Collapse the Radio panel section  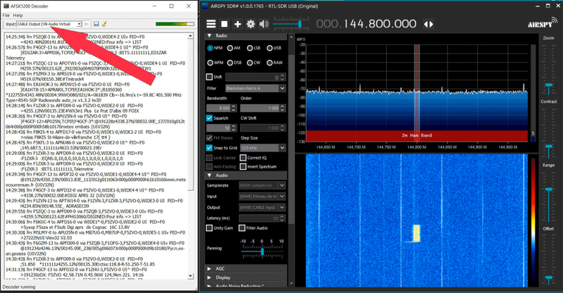[209, 36]
